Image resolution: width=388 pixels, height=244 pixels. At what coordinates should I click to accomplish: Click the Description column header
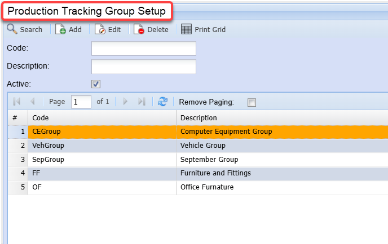coord(282,118)
